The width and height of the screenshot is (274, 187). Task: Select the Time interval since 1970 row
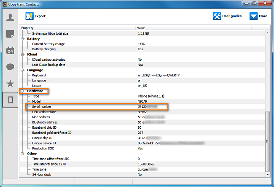(142, 164)
